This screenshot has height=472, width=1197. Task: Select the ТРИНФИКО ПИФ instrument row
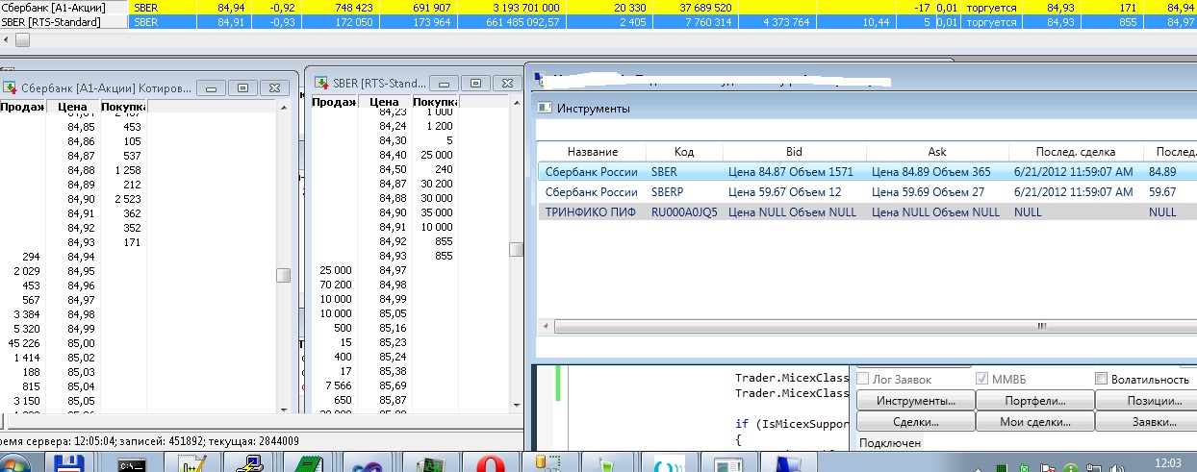(591, 212)
